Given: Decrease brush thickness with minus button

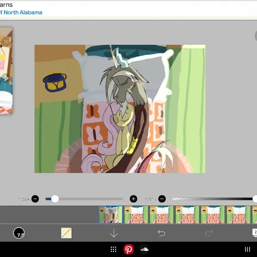Looking at the screenshot, I should tap(35, 199).
